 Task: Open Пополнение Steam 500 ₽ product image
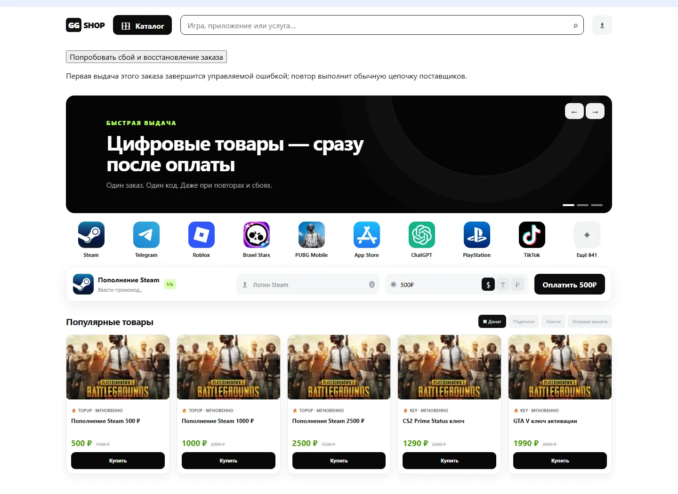118,367
